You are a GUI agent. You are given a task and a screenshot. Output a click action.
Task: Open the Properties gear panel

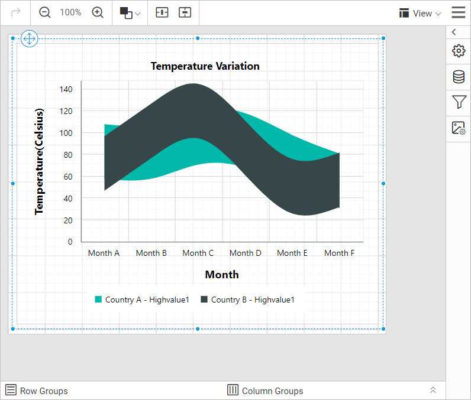tap(459, 51)
